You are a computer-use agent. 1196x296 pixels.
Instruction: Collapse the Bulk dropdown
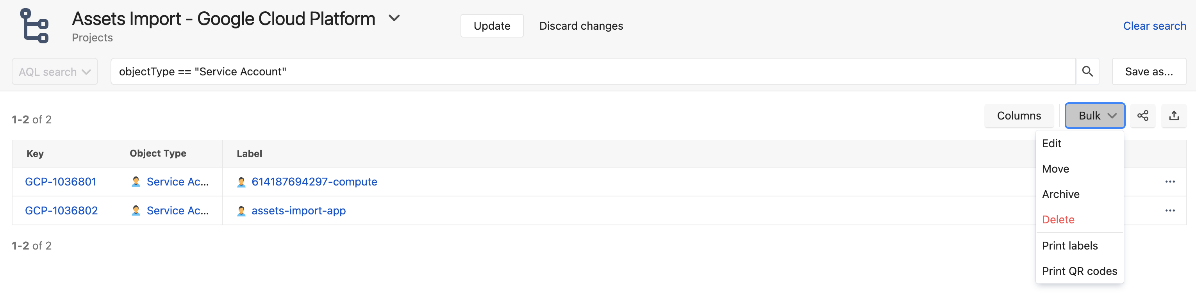(x=1094, y=116)
